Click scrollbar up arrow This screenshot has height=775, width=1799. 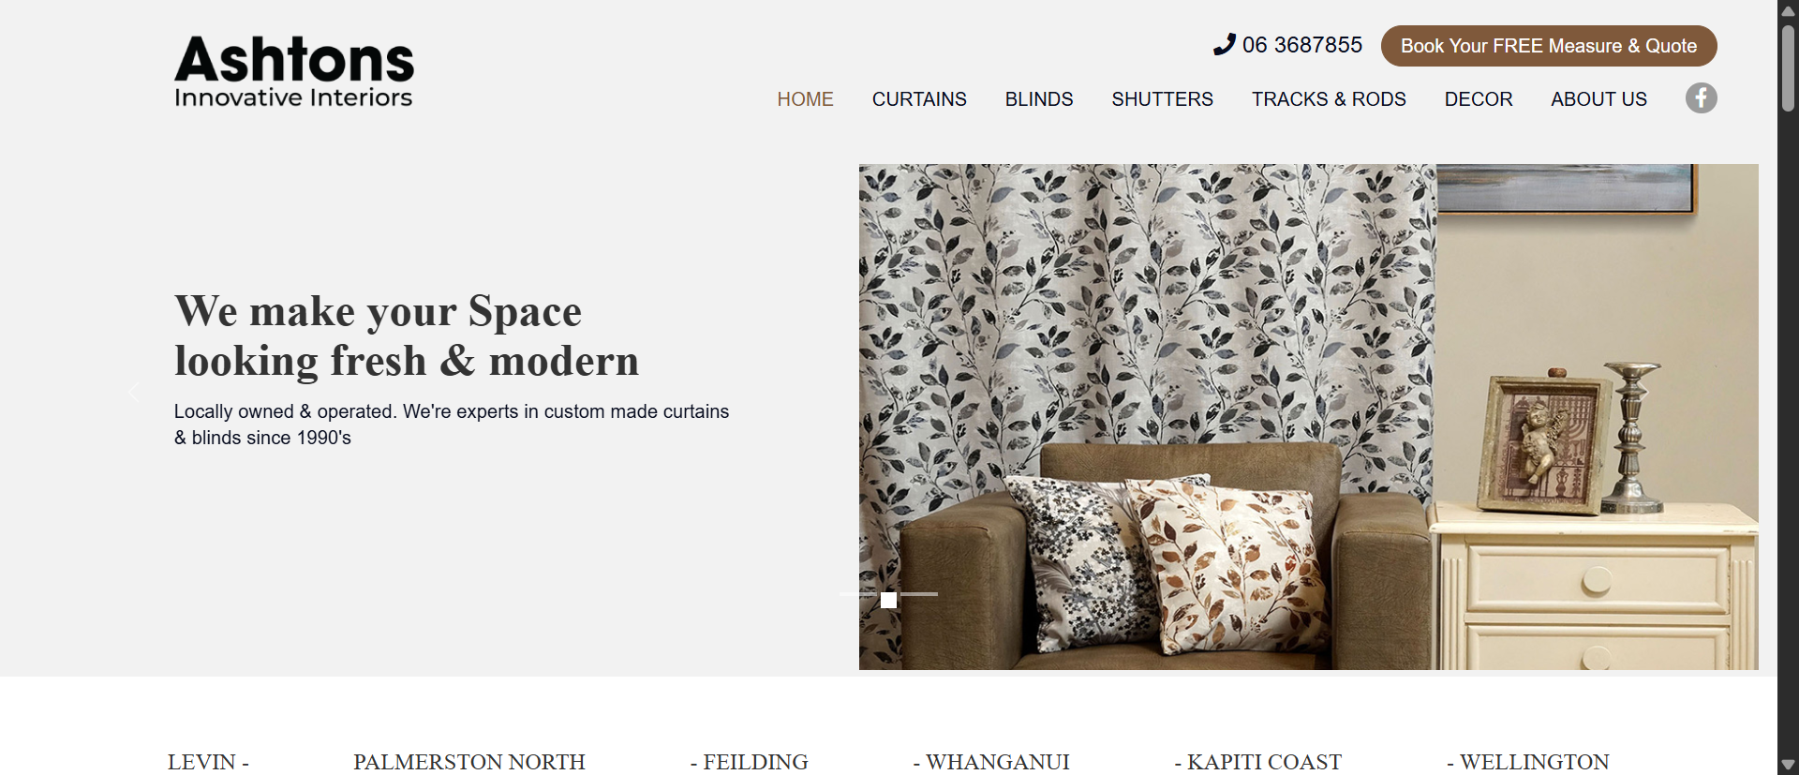click(1788, 10)
